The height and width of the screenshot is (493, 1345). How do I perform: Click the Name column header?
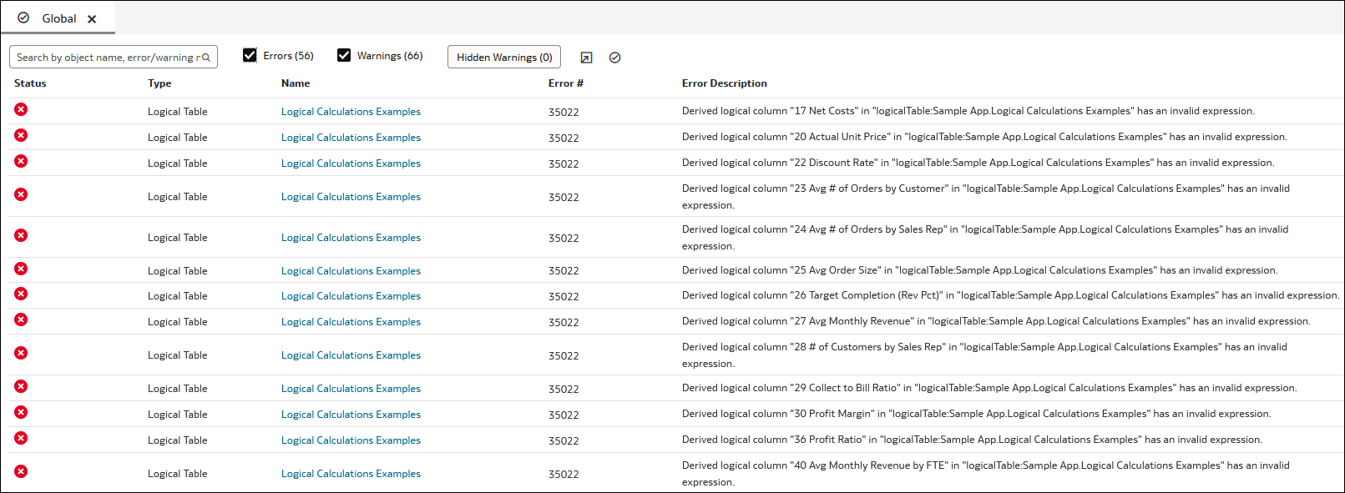[296, 83]
